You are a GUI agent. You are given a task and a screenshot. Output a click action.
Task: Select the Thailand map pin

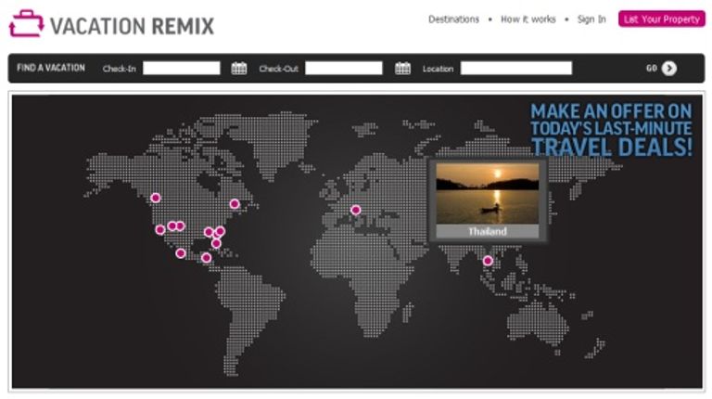coord(488,261)
